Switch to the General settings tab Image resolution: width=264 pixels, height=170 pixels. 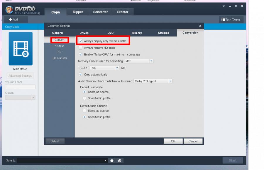point(57,33)
